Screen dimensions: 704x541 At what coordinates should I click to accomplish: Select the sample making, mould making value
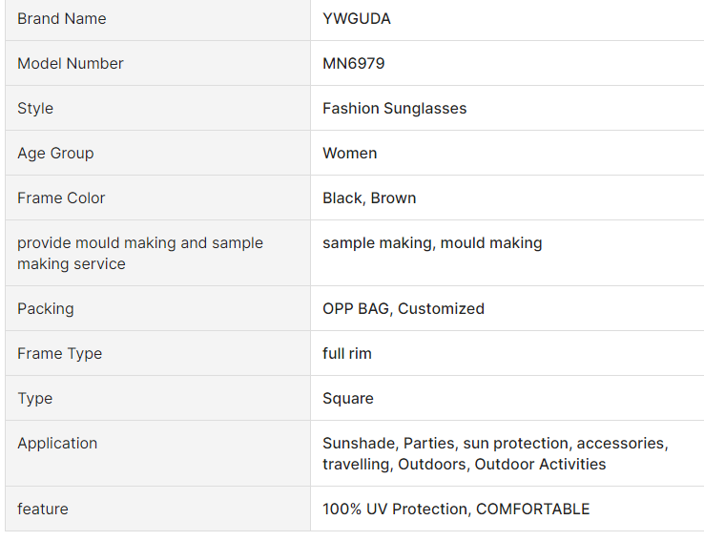(x=432, y=243)
